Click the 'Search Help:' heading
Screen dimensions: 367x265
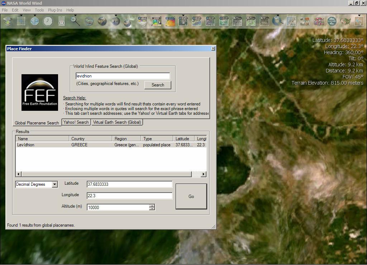click(75, 98)
